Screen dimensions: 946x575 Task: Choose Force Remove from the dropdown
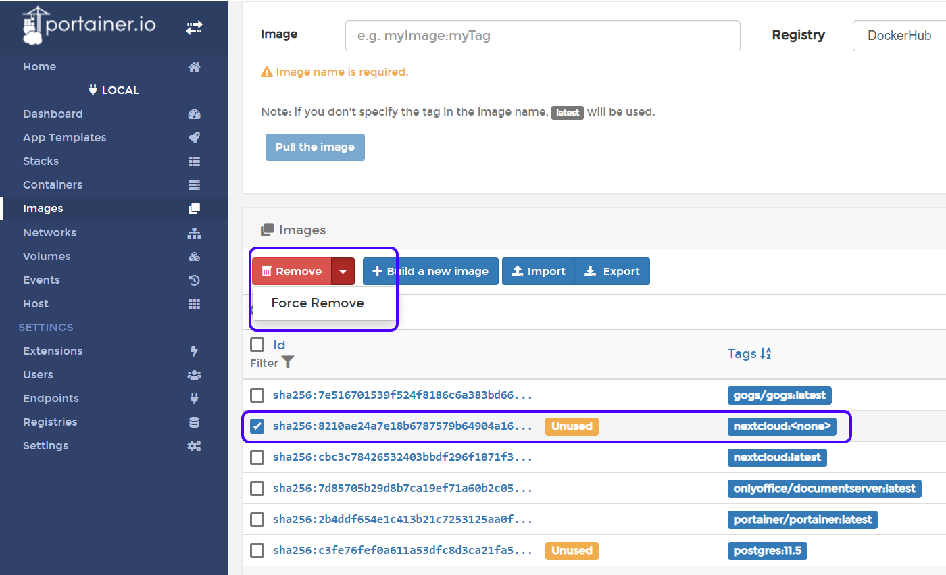[x=318, y=303]
